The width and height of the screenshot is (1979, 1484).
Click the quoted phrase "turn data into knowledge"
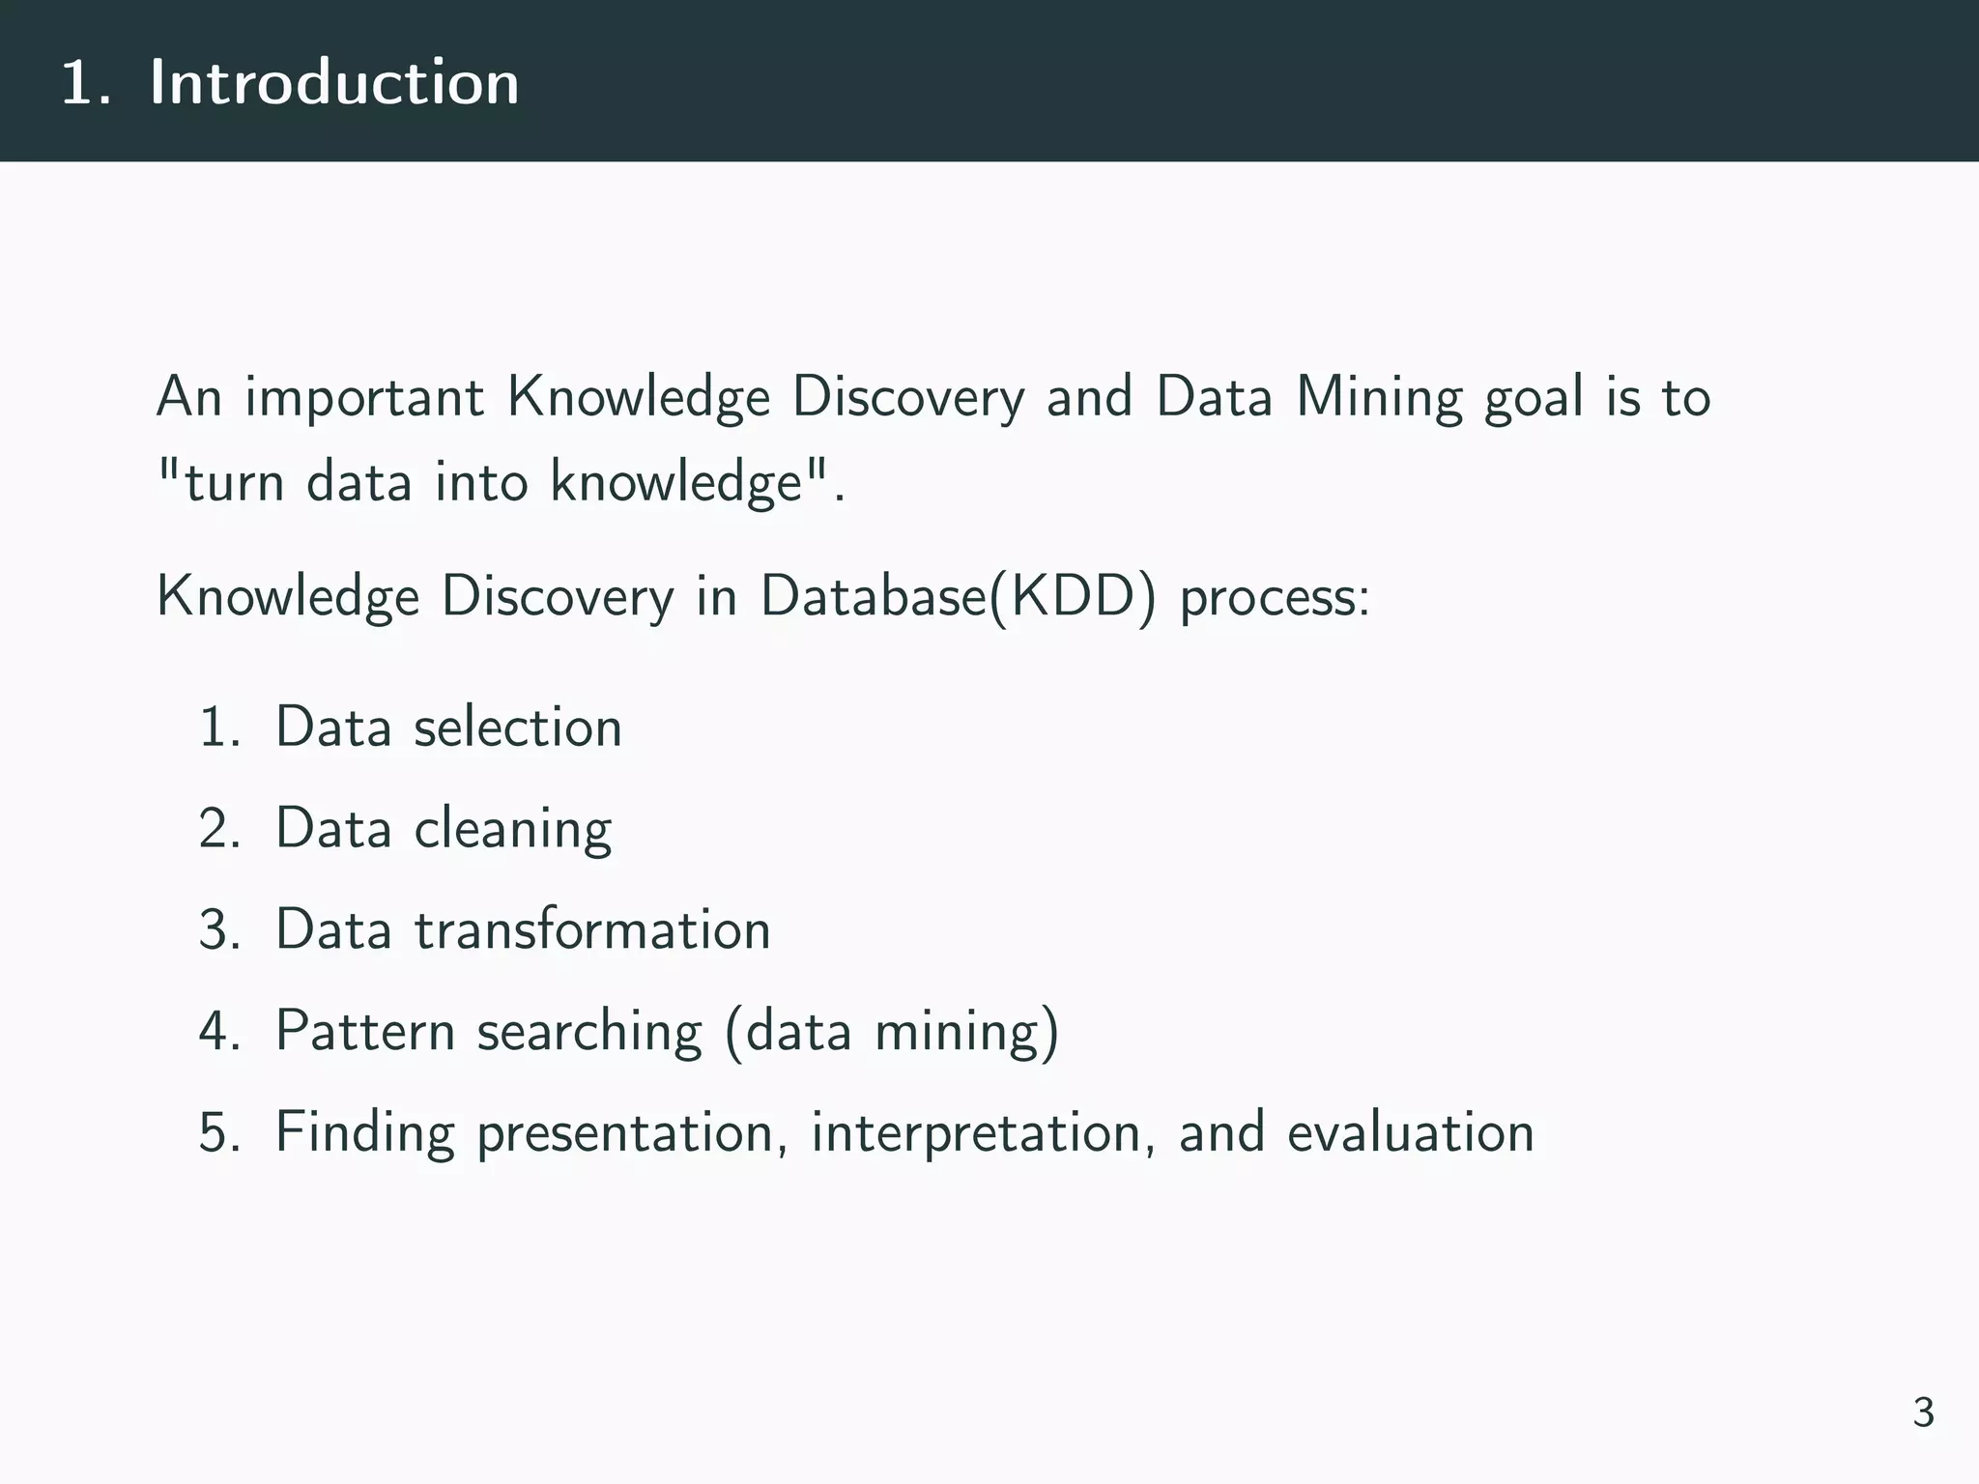pos(493,481)
